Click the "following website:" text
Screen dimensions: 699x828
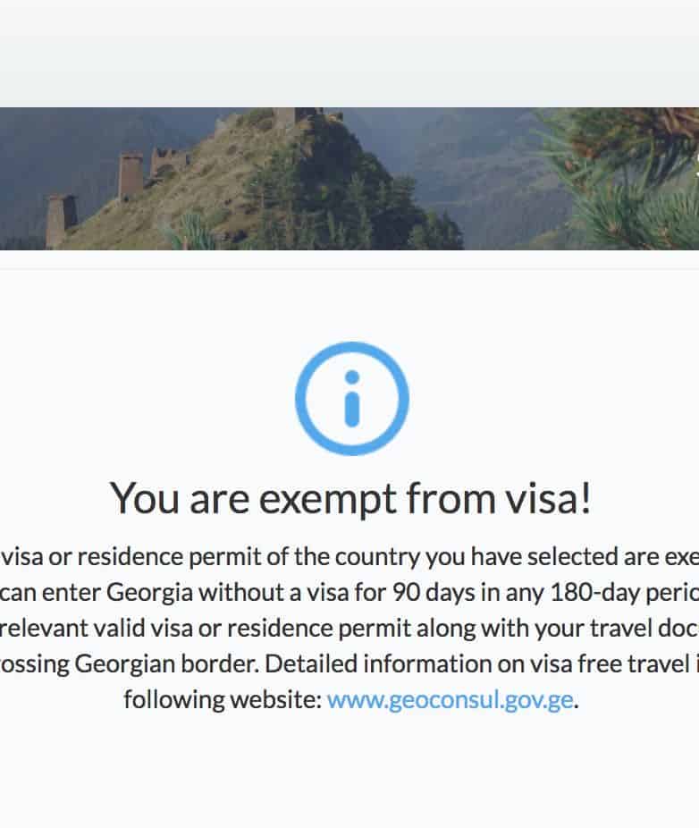pyautogui.click(x=223, y=699)
